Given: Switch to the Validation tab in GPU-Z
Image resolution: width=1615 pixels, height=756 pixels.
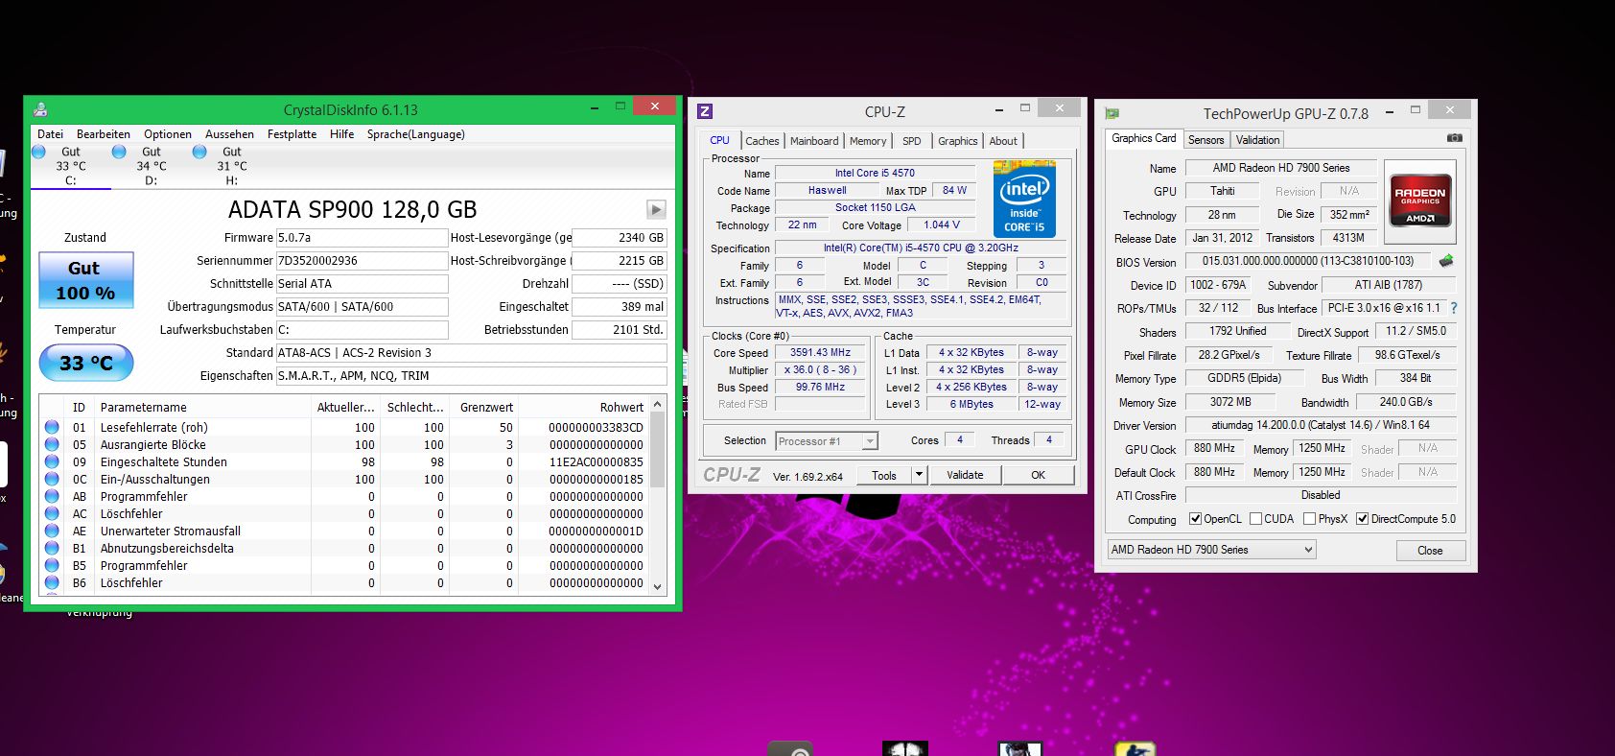Looking at the screenshot, I should 1257,140.
